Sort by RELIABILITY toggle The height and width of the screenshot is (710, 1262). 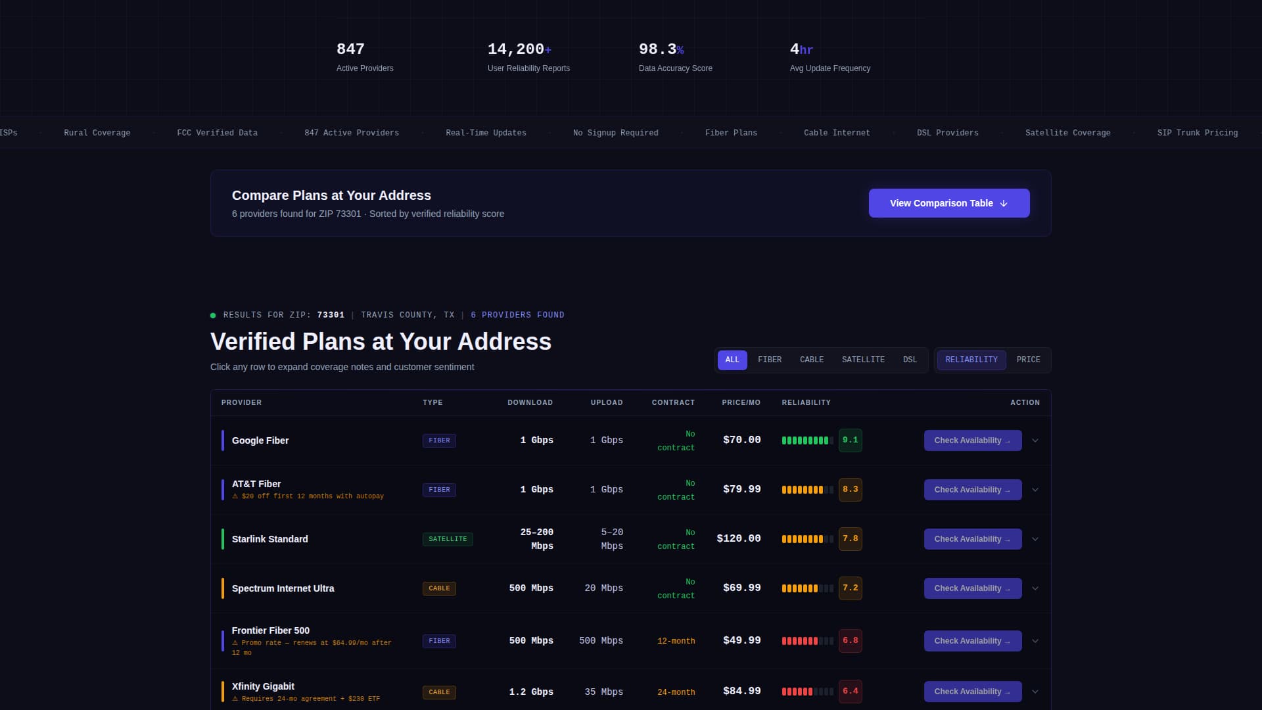pos(971,360)
